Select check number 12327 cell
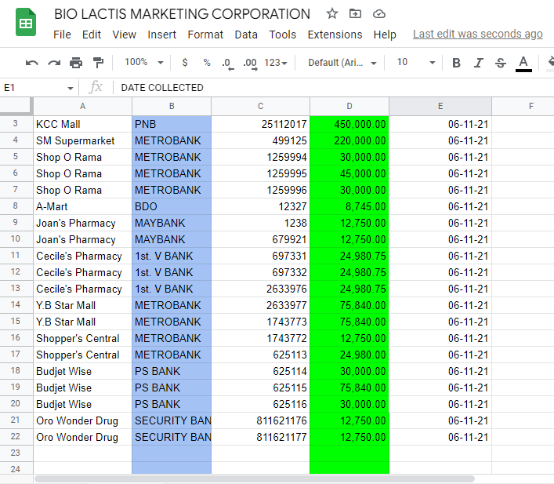Screen dimensions: 554x484 [x=260, y=206]
